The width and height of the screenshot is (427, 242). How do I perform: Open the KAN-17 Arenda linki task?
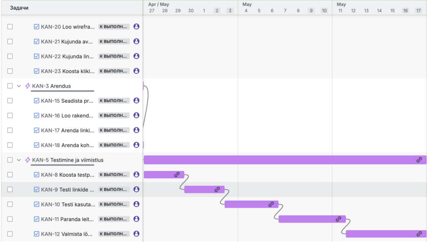[x=68, y=130]
